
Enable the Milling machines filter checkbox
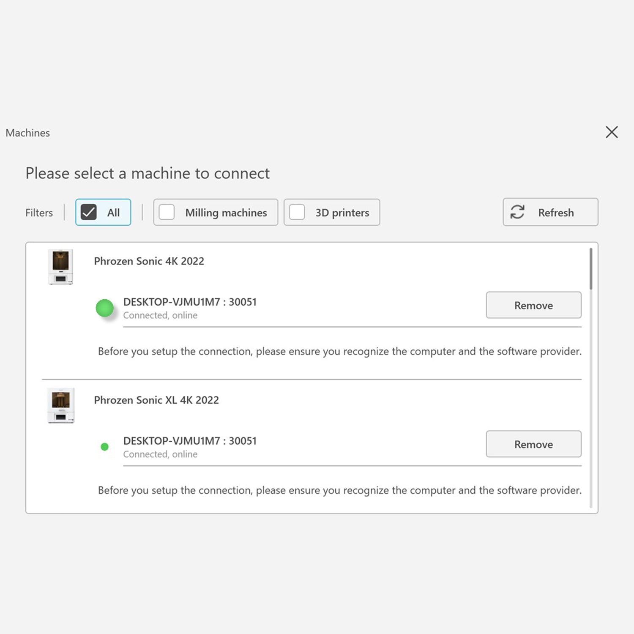click(167, 212)
